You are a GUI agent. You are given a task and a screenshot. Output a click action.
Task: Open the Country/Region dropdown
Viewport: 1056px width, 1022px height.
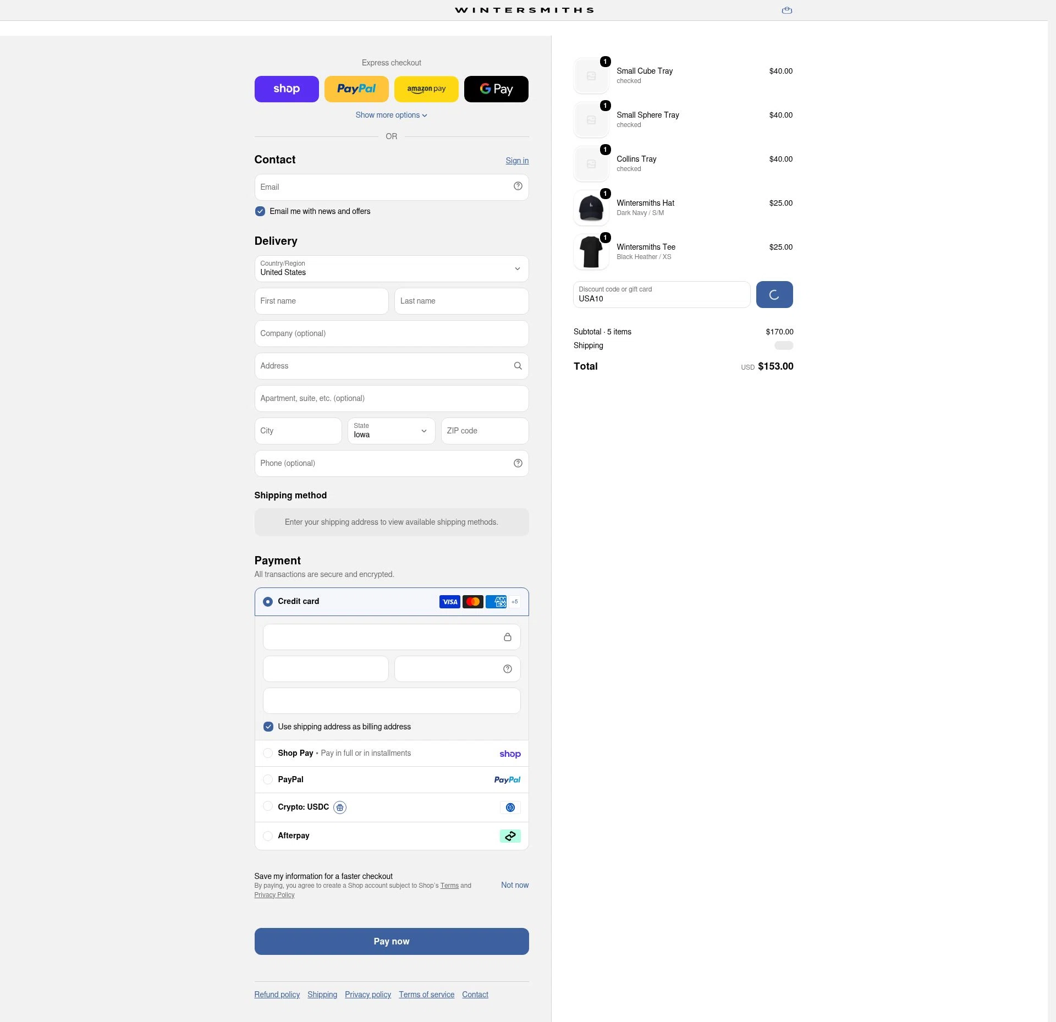[392, 268]
